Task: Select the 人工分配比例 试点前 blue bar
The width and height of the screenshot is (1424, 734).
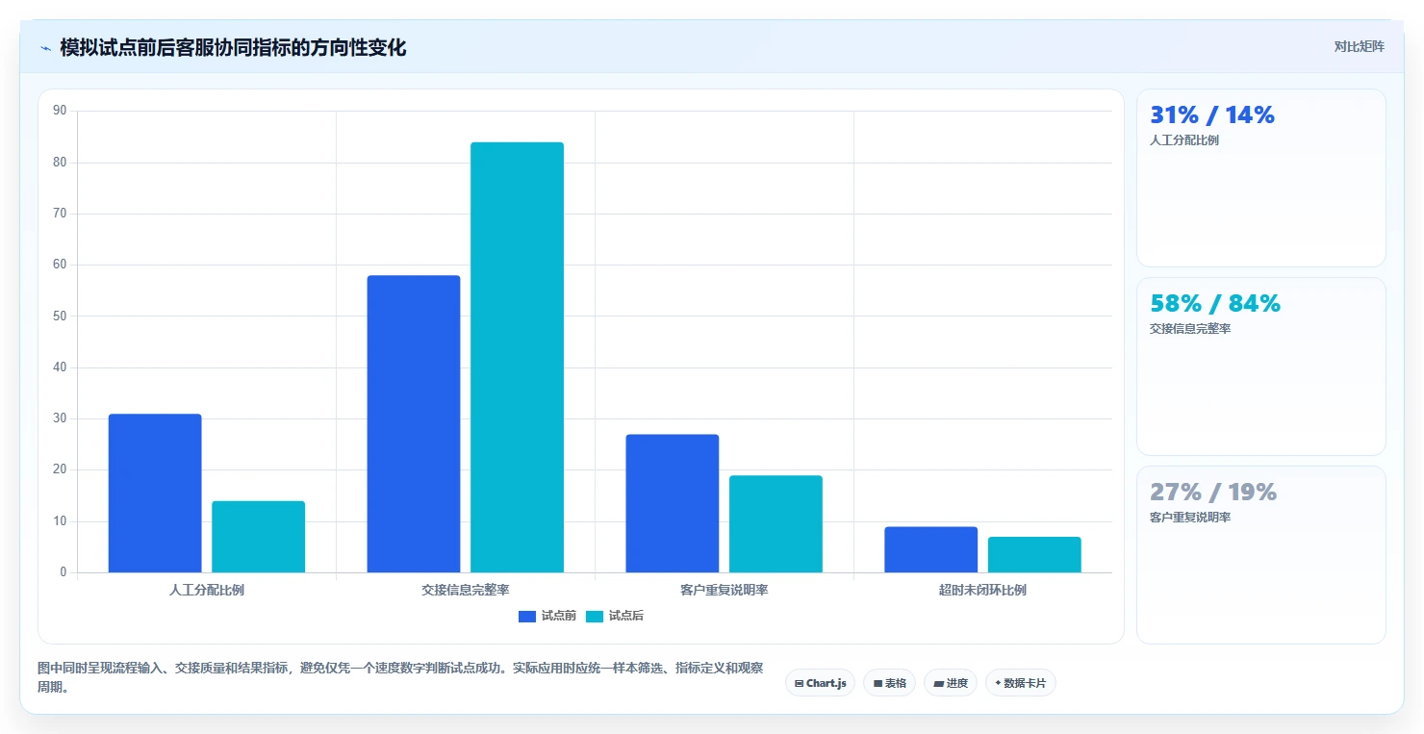Action: (x=155, y=494)
